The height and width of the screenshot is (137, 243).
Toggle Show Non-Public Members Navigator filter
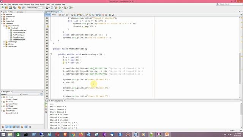(14, 127)
